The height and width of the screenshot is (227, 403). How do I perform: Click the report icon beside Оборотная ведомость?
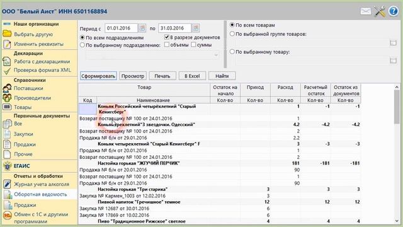coord(8,195)
